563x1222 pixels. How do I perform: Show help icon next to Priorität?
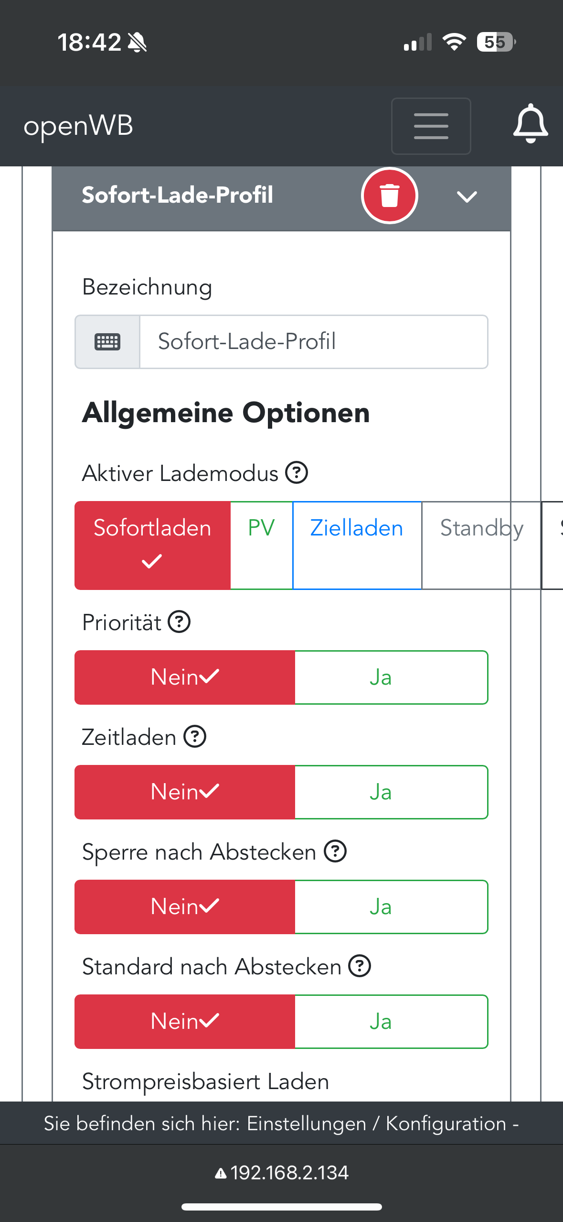coord(180,622)
